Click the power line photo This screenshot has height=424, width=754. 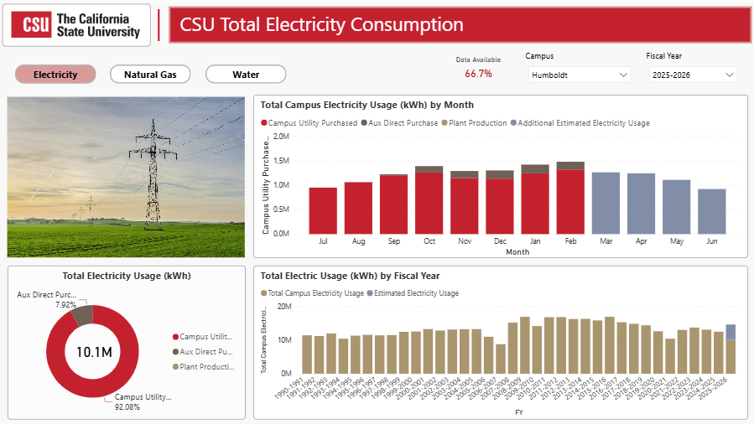[x=126, y=177]
